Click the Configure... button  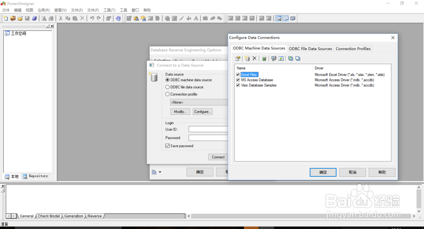(x=203, y=112)
